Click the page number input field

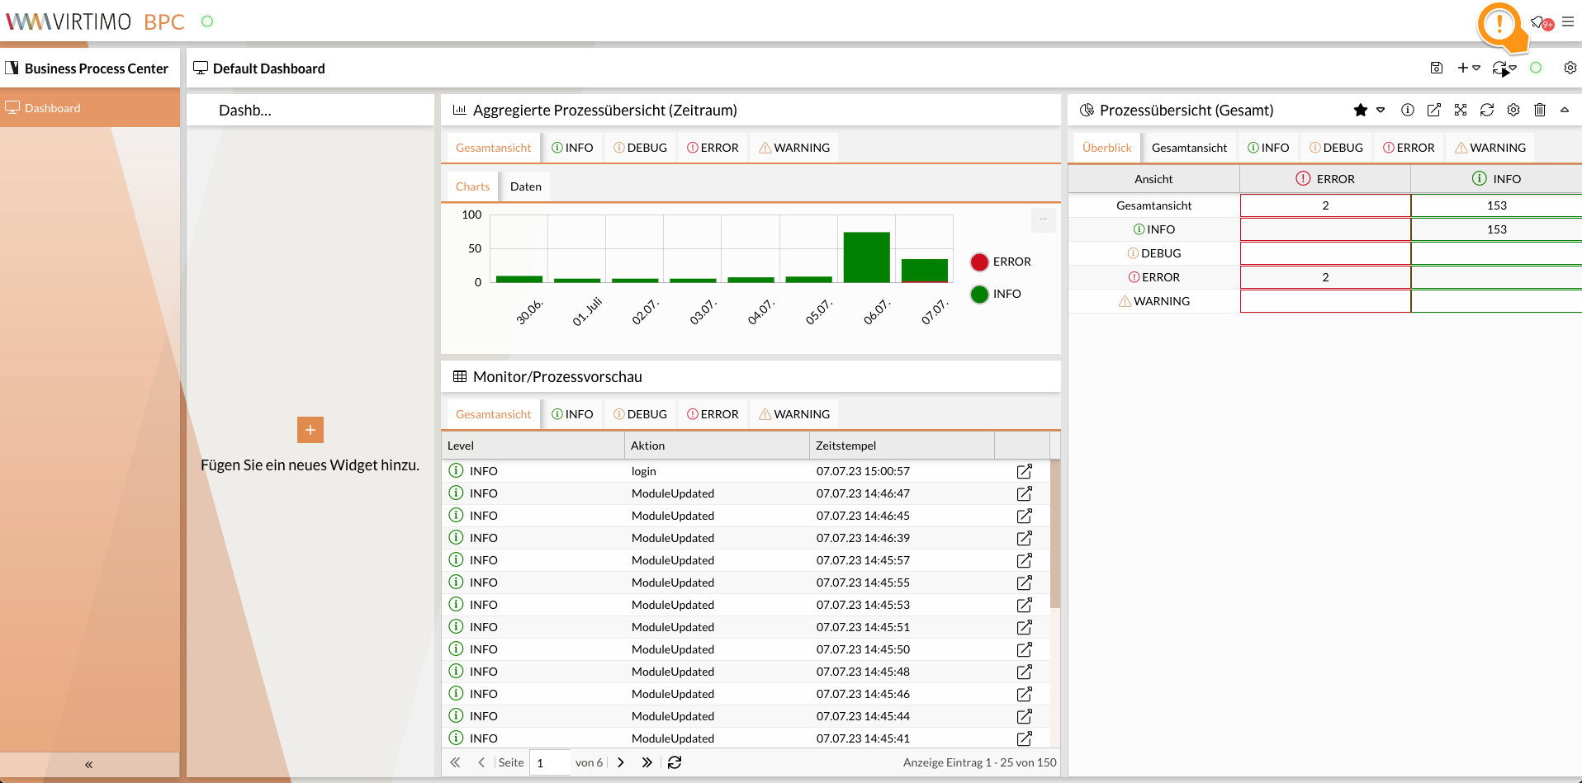[549, 762]
